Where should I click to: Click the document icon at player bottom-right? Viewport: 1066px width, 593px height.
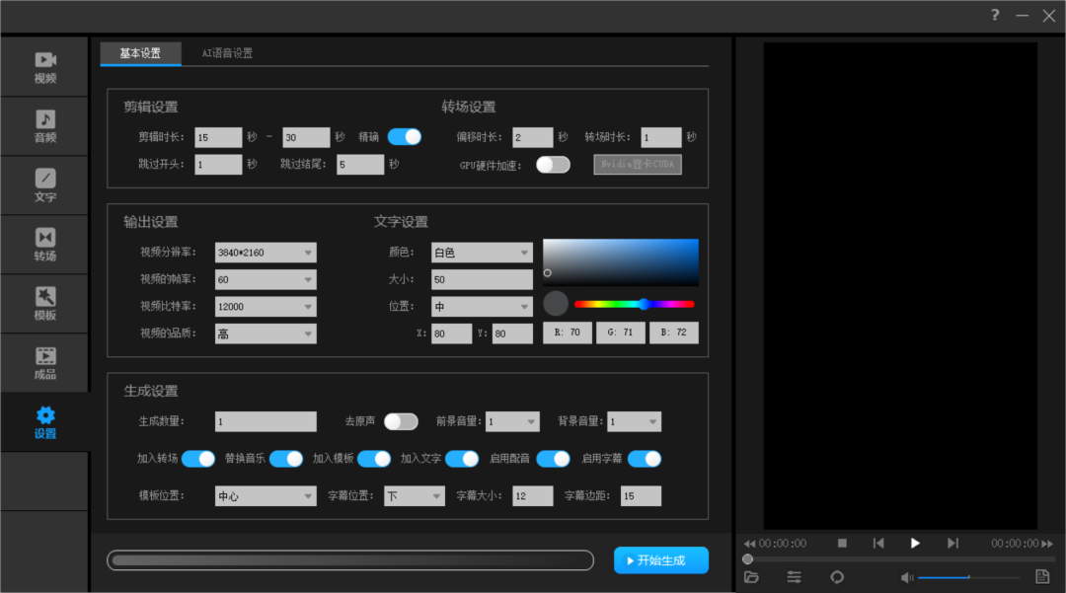coord(1042,576)
